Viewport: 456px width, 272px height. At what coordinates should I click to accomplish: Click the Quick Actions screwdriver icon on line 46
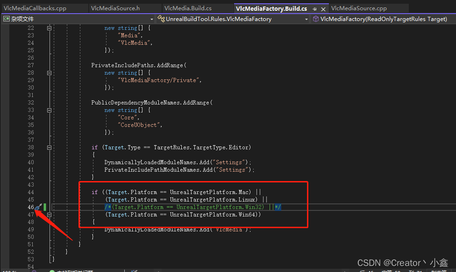(38, 207)
